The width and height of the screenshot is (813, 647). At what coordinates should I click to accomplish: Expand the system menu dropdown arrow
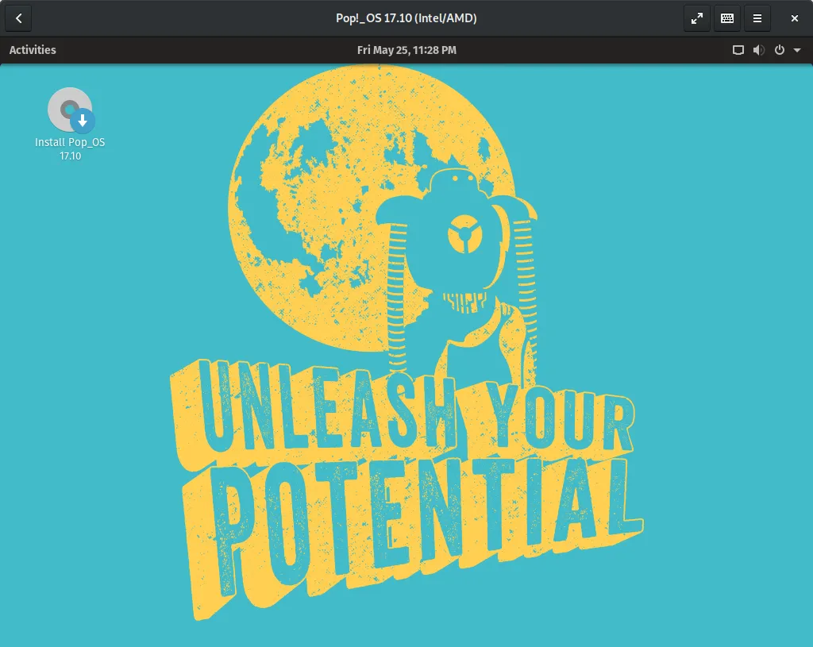pos(797,50)
